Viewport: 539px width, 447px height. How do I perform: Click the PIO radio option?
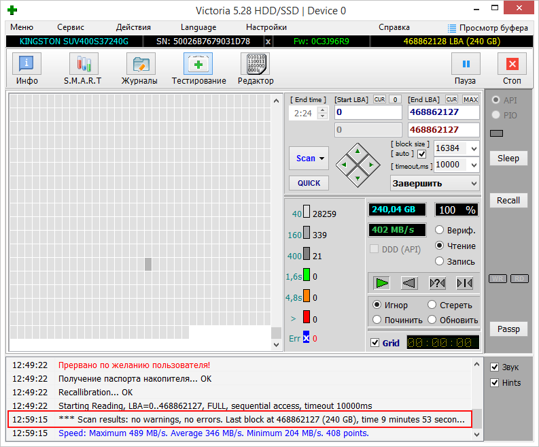[495, 115]
